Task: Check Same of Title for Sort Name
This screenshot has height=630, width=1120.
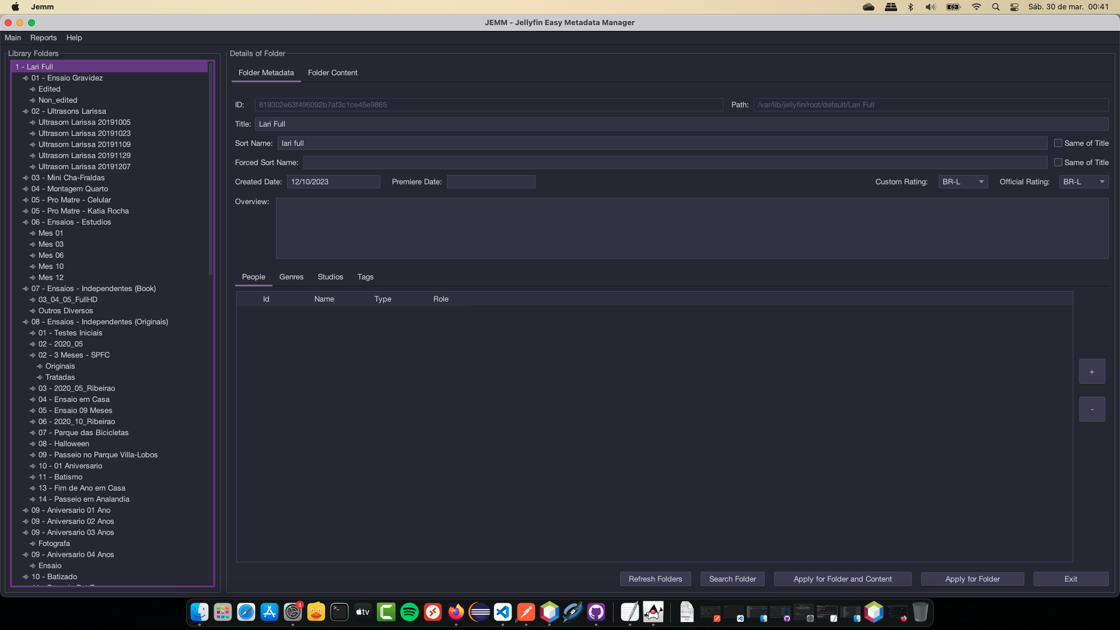Action: [1058, 143]
